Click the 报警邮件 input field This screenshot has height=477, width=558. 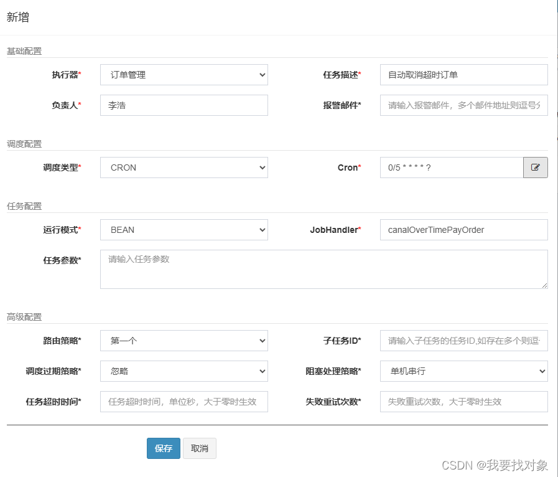click(x=463, y=105)
